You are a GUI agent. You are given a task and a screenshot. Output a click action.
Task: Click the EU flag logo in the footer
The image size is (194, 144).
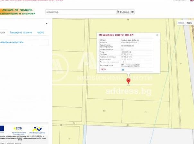click(2, 129)
